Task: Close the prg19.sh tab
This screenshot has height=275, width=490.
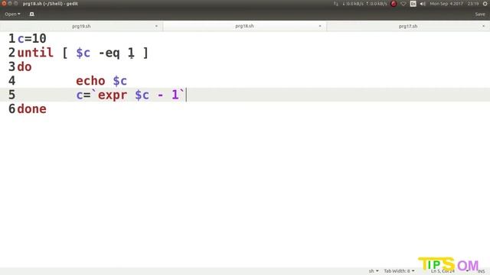Action: click(156, 26)
